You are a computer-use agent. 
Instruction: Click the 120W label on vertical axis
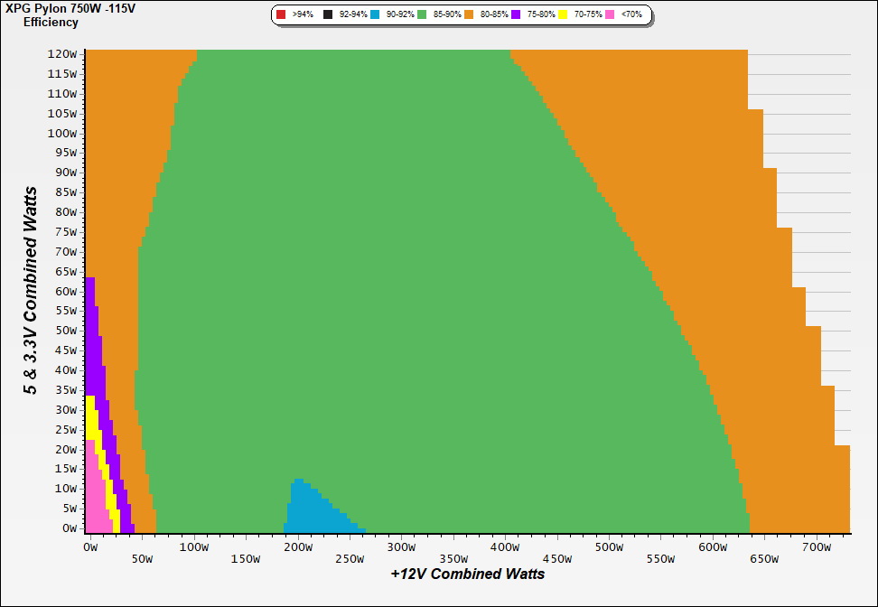[62, 53]
